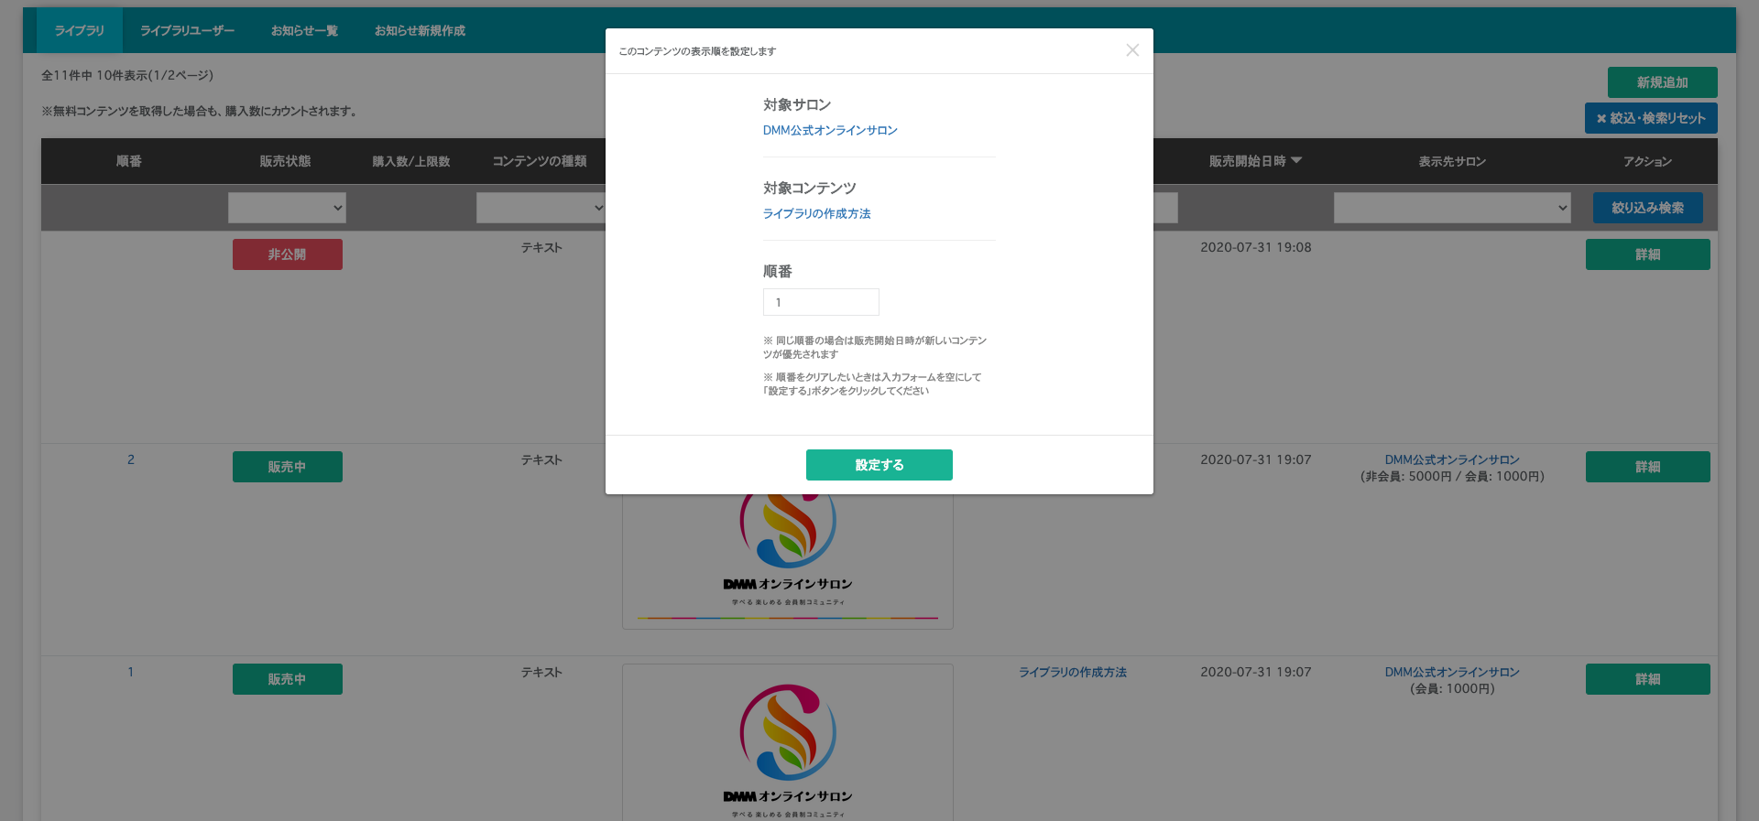Open the ライブラリの作成方法 link in the dialog
The width and height of the screenshot is (1759, 821).
(x=817, y=214)
